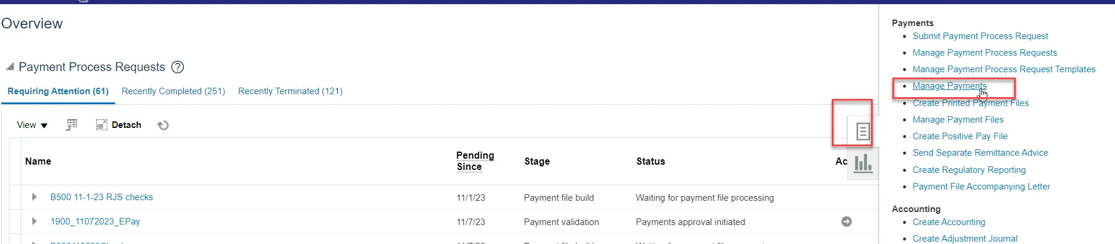Open the bar chart reports icon
The width and height of the screenshot is (1115, 244).
pyautogui.click(x=863, y=163)
